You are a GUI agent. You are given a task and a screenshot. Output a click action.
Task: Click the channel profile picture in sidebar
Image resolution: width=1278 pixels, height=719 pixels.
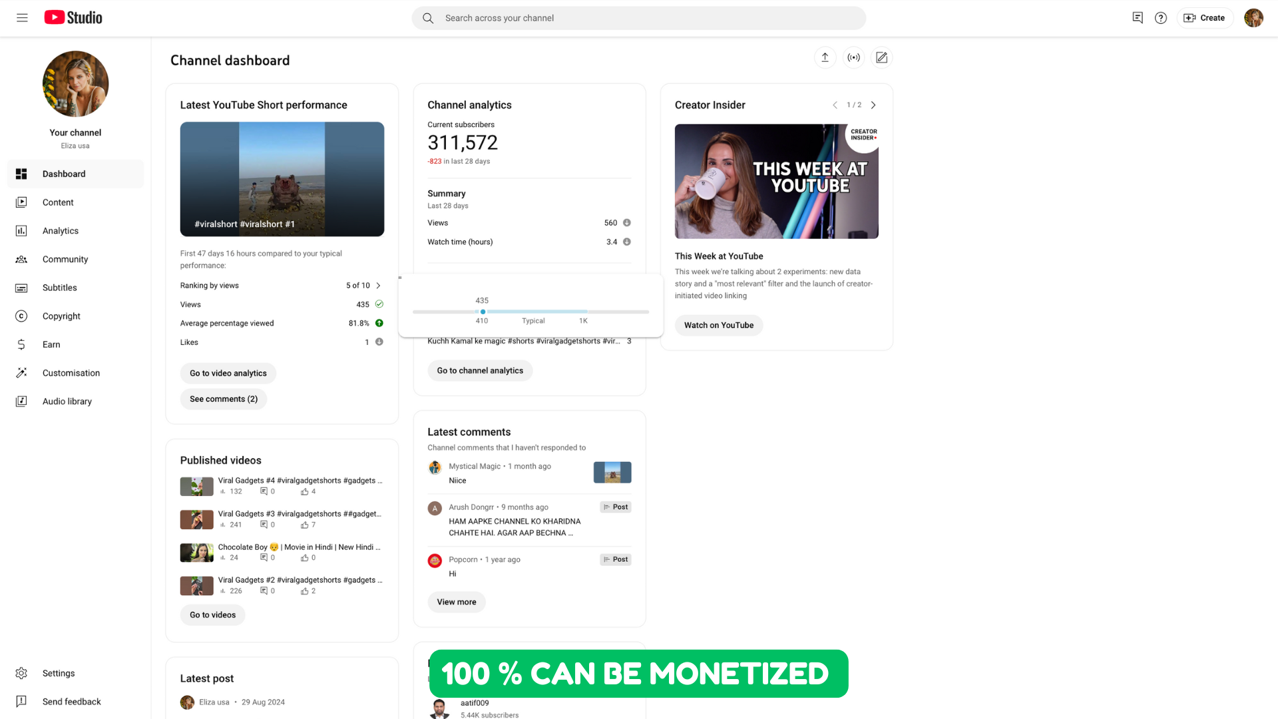pos(75,84)
